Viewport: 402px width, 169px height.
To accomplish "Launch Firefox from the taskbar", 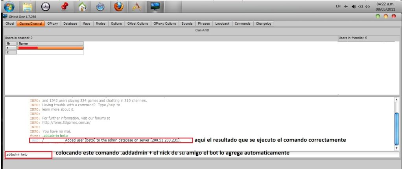I will click(118, 7).
